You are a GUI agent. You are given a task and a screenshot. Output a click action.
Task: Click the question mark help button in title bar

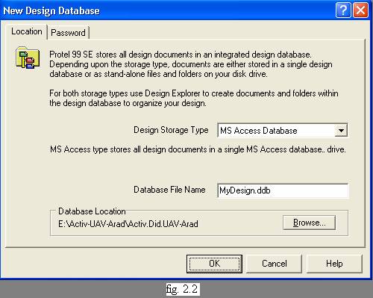click(x=343, y=10)
